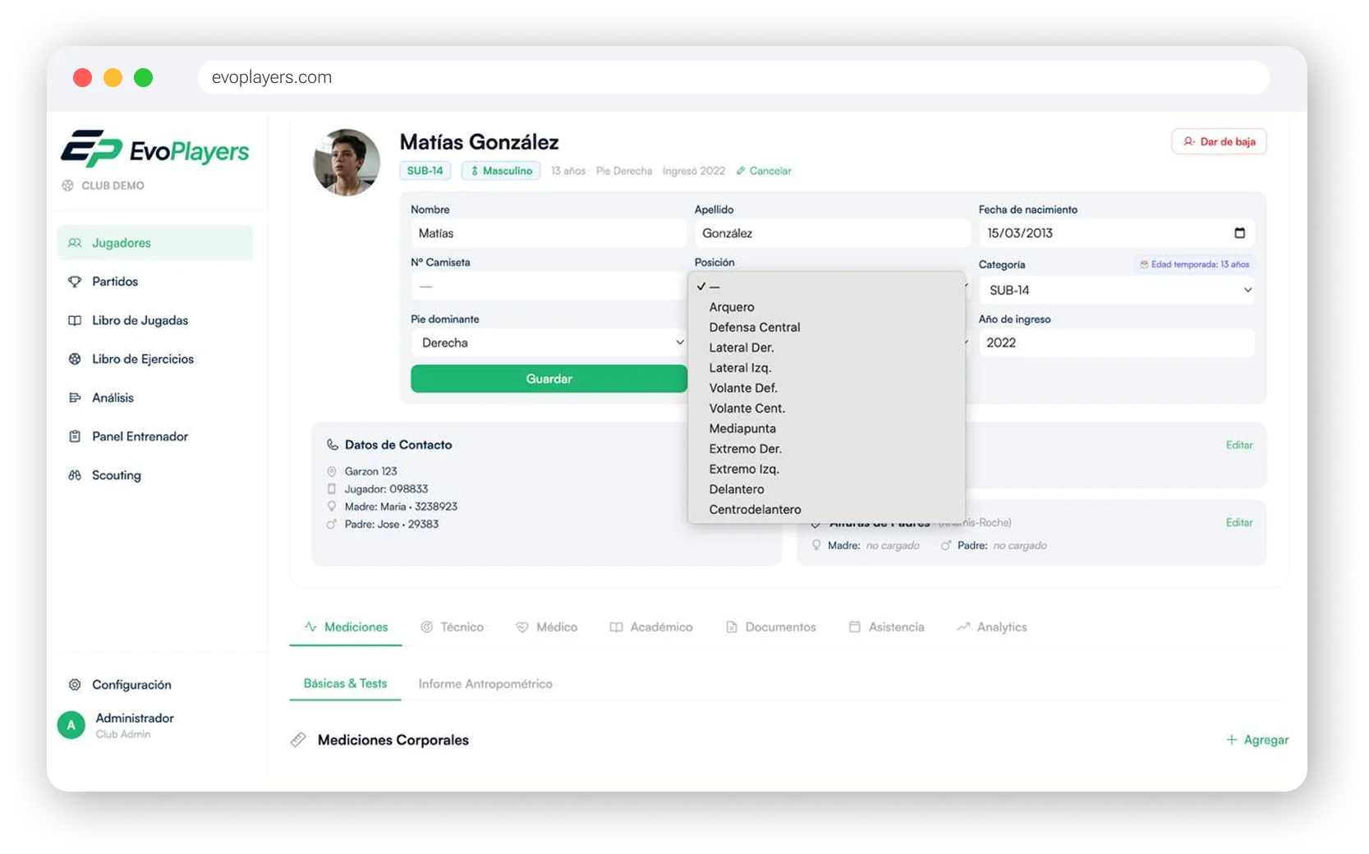Open the Asistencia tab
Screen dimensions: 1369x854
(887, 627)
